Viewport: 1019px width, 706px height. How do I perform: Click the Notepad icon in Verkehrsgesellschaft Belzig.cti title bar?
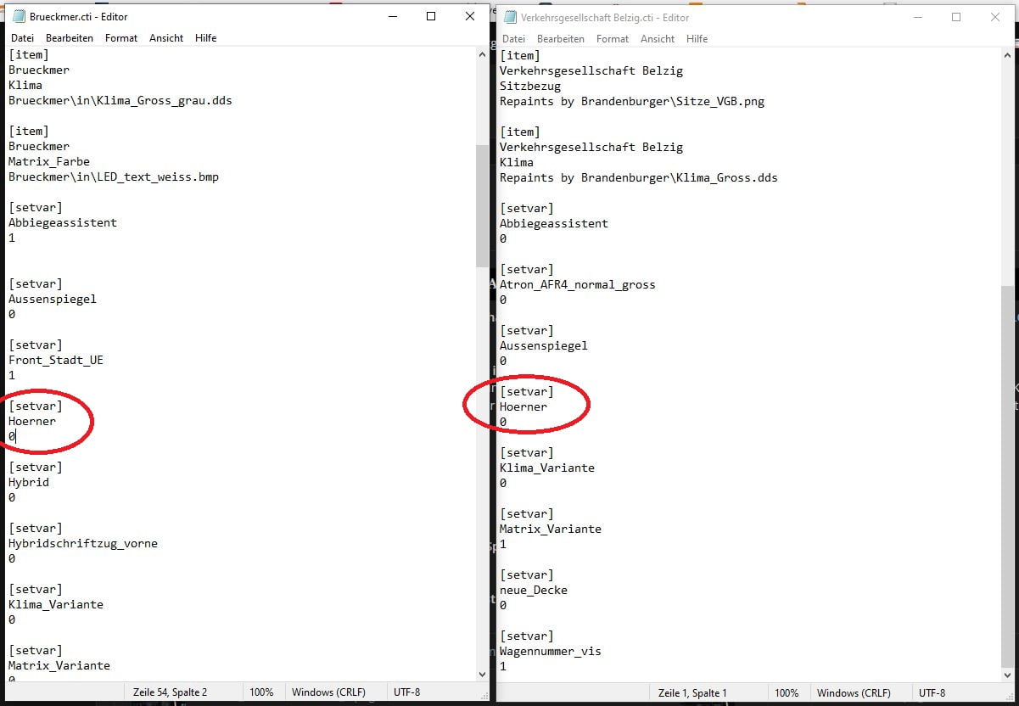(509, 17)
